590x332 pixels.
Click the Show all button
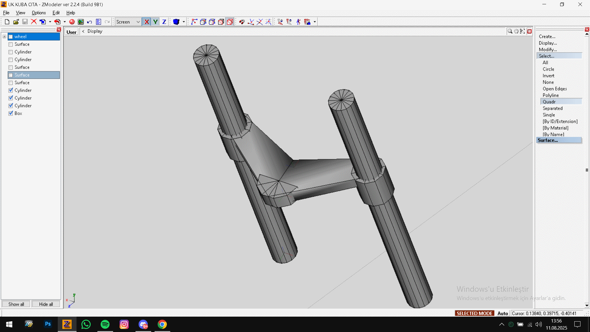[x=16, y=304]
